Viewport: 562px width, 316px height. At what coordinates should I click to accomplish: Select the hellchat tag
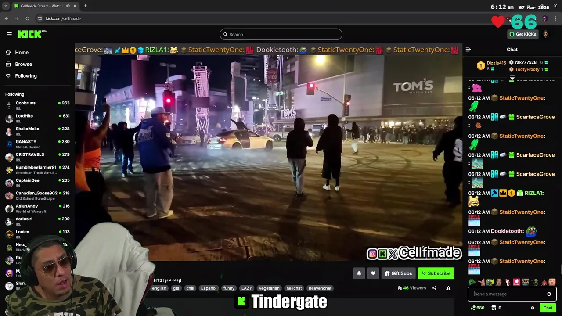pyautogui.click(x=294, y=288)
